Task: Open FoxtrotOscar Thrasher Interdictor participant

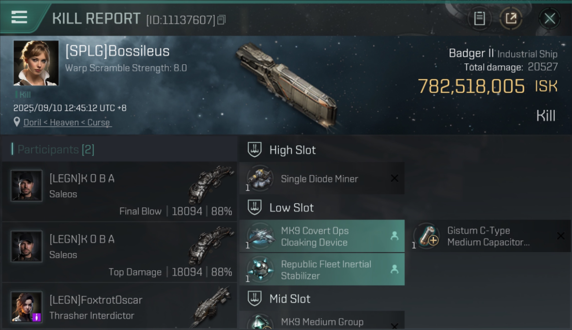Action: (119, 307)
